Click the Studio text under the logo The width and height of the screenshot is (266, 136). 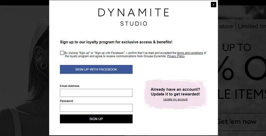(x=134, y=24)
